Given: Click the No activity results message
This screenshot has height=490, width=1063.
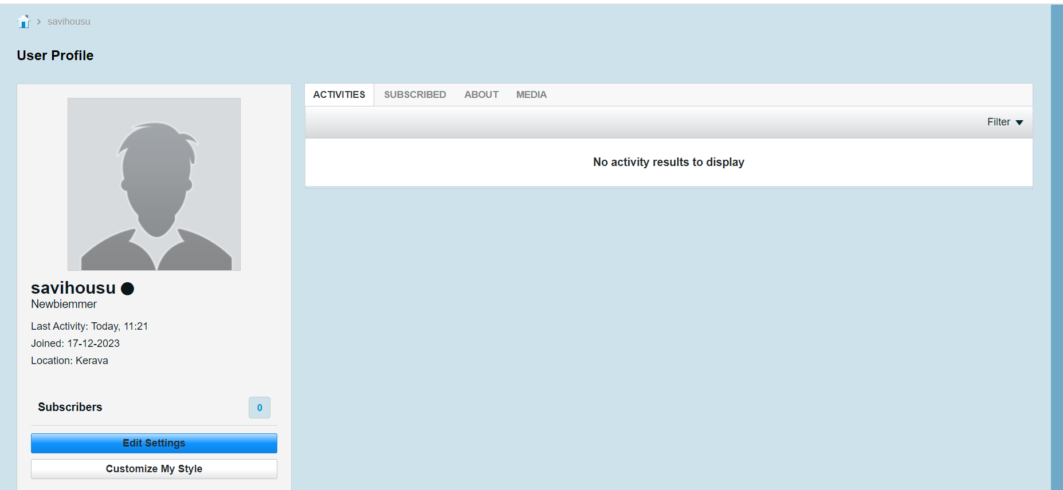Looking at the screenshot, I should click(669, 162).
